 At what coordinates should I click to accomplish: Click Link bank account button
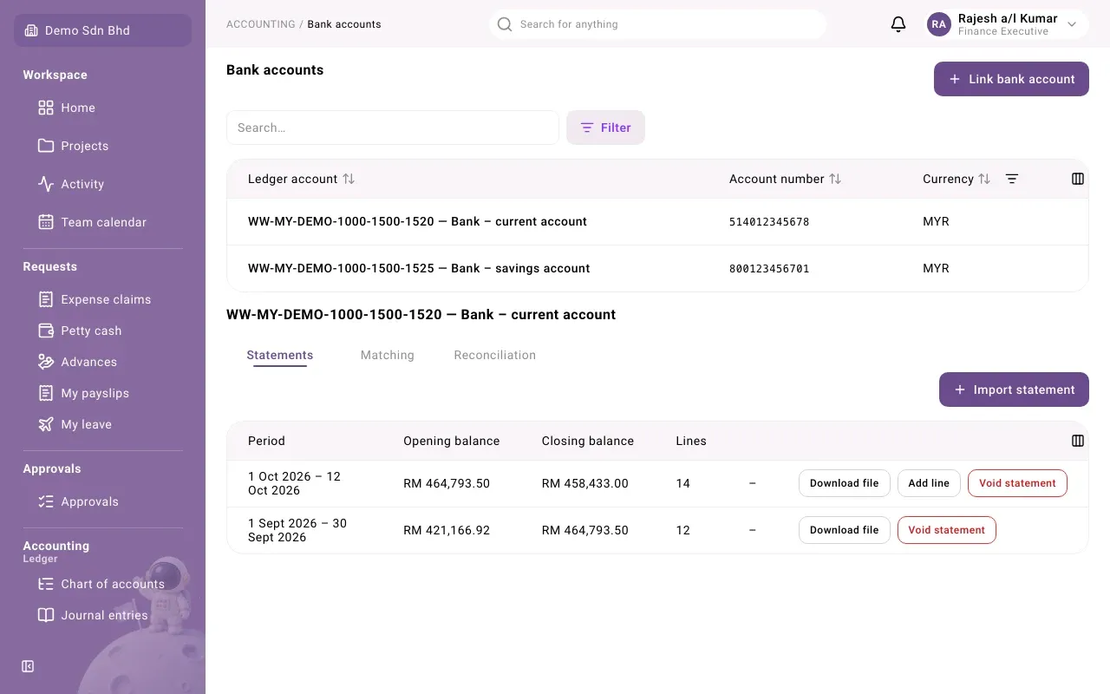[1011, 79]
